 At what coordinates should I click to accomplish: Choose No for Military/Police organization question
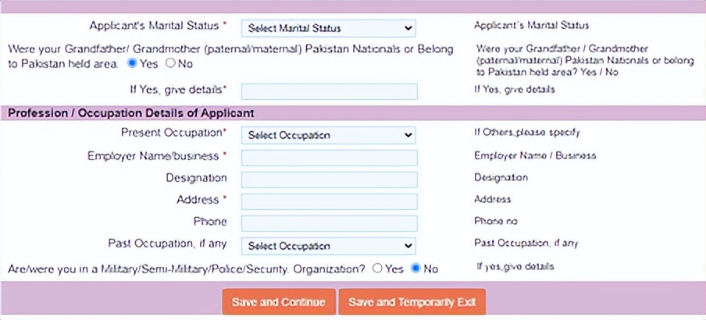click(x=415, y=268)
